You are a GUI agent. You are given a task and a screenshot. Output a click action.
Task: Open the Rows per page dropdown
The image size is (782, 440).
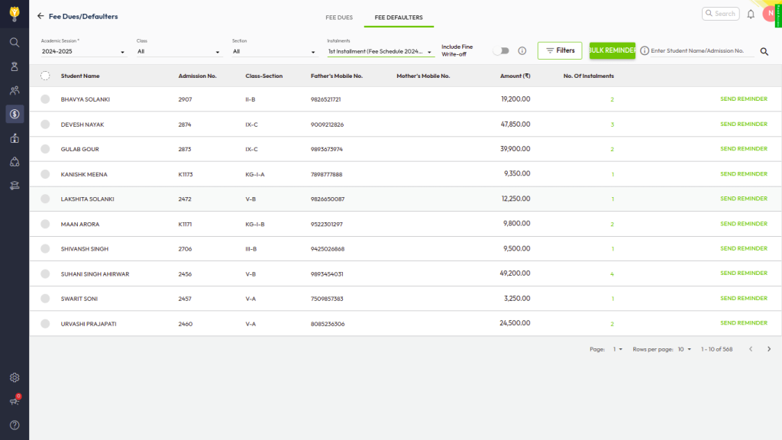coord(684,349)
